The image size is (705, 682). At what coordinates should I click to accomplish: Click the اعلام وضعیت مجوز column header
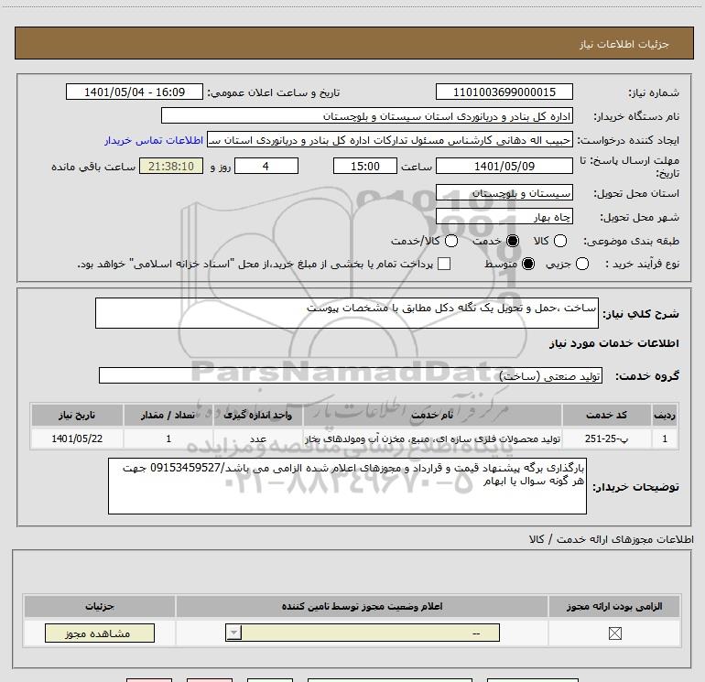coord(362,606)
